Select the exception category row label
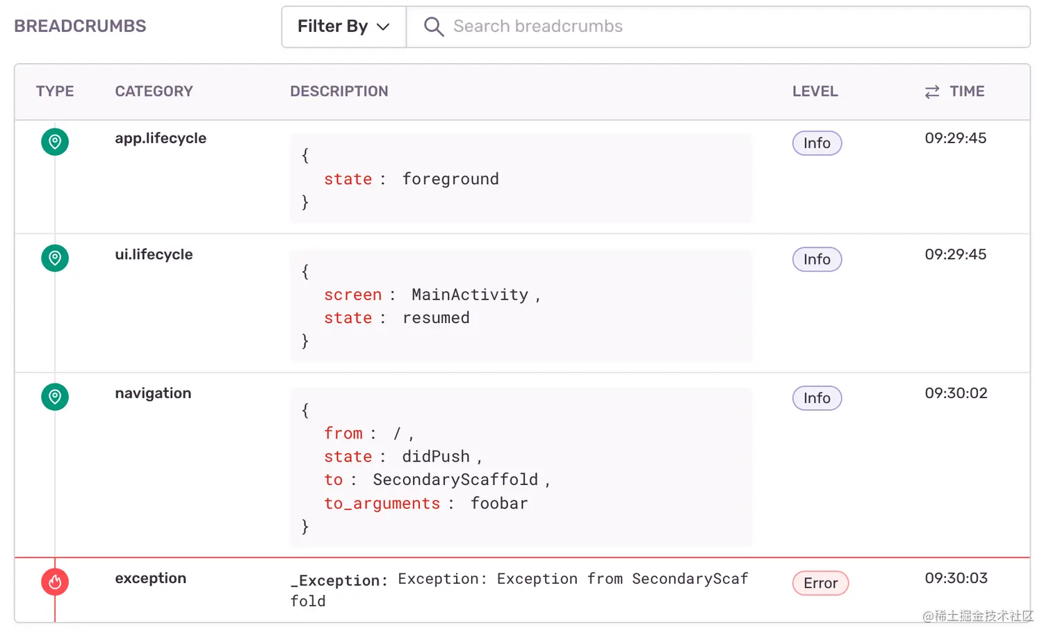Image resolution: width=1051 pixels, height=640 pixels. [x=151, y=578]
